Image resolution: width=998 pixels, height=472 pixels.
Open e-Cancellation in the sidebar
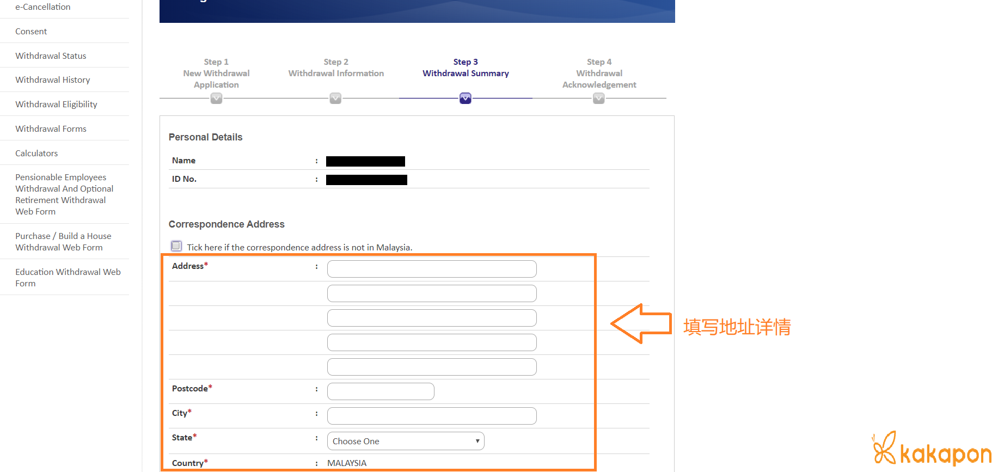click(x=43, y=7)
